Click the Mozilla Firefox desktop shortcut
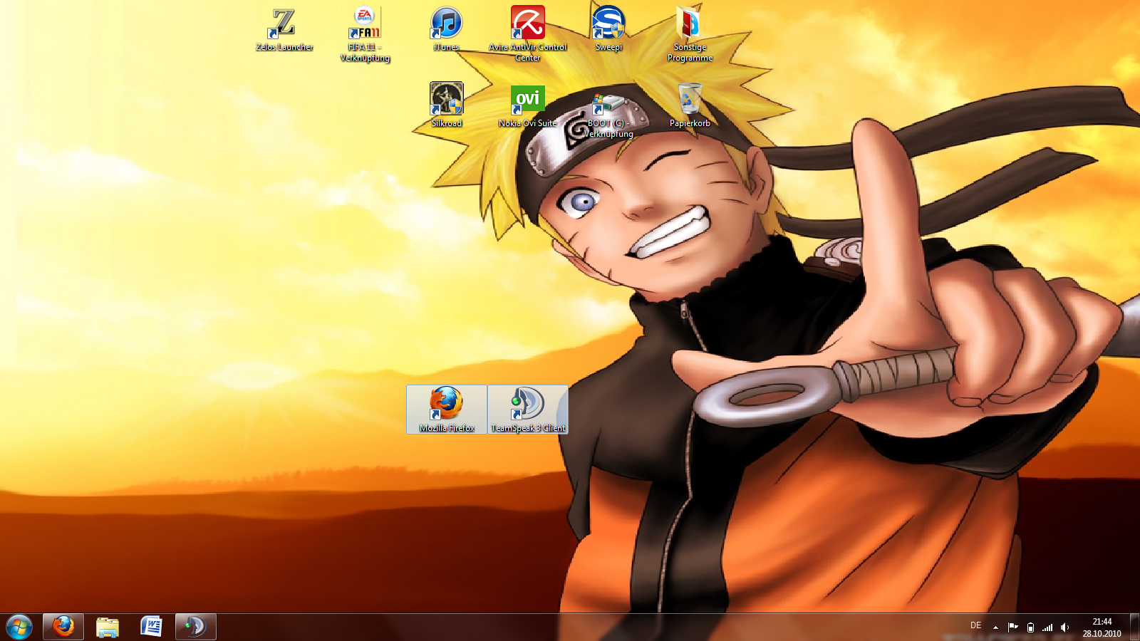Image resolution: width=1140 pixels, height=641 pixels. (447, 405)
